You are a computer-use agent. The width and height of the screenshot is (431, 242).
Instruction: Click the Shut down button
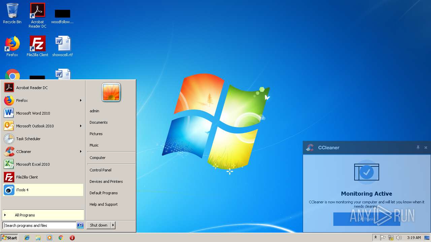99,225
